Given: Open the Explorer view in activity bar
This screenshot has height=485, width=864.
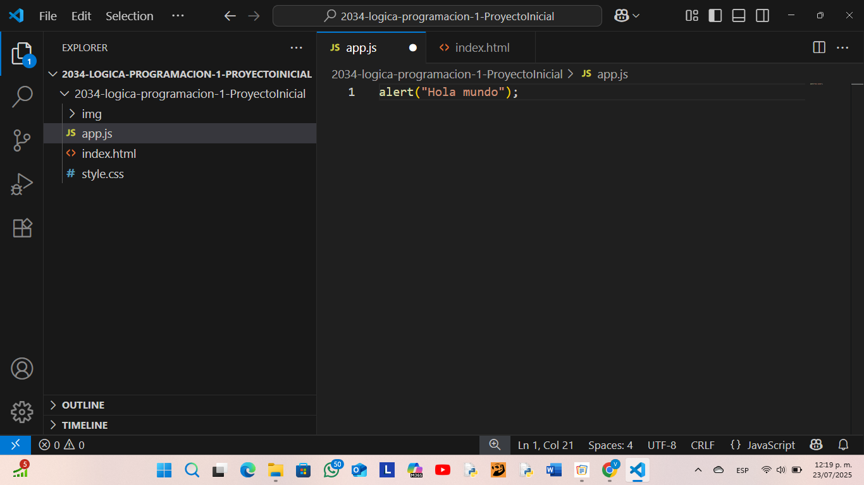Looking at the screenshot, I should pyautogui.click(x=22, y=54).
